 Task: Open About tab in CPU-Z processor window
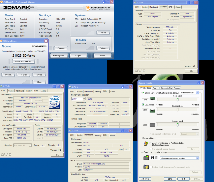pos(44,91)
